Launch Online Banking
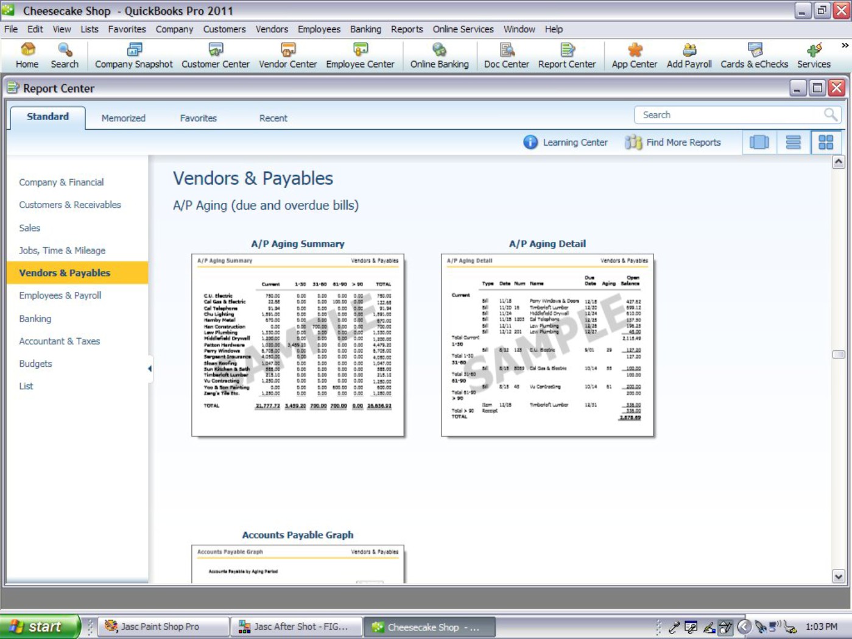This screenshot has height=639, width=852. tap(440, 55)
